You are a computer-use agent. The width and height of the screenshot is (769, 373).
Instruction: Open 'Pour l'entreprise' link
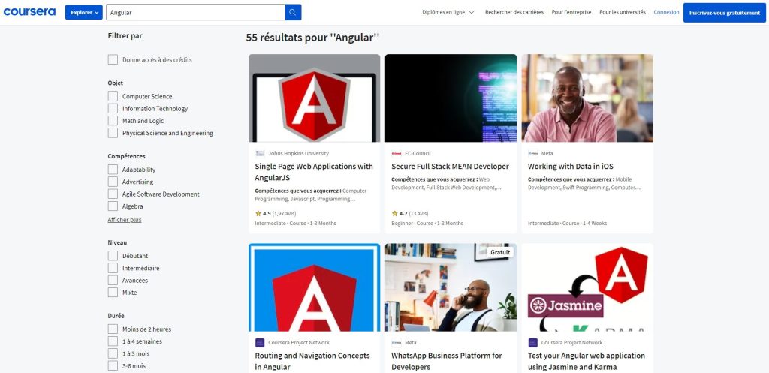571,12
